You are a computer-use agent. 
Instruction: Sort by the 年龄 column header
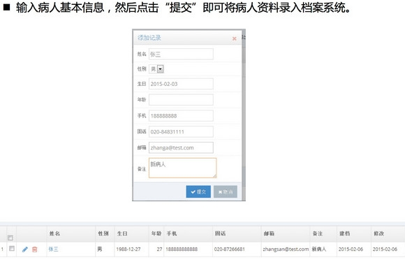[x=156, y=233]
